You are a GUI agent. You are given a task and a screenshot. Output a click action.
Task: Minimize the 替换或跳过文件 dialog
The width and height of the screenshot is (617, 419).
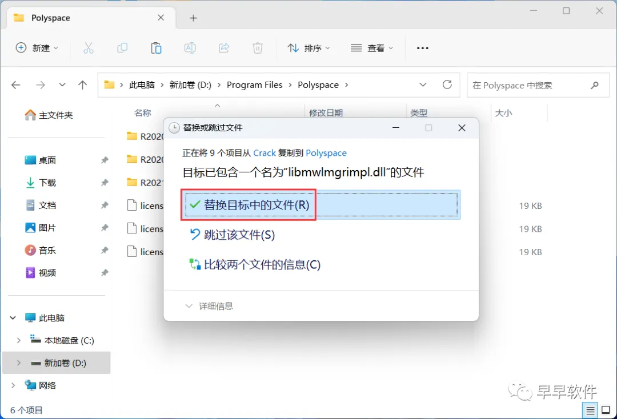396,128
